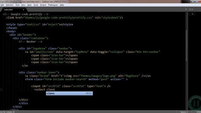Click the div id="header" line
The width and height of the screenshot is (201, 113).
pyautogui.click(x=23, y=35)
